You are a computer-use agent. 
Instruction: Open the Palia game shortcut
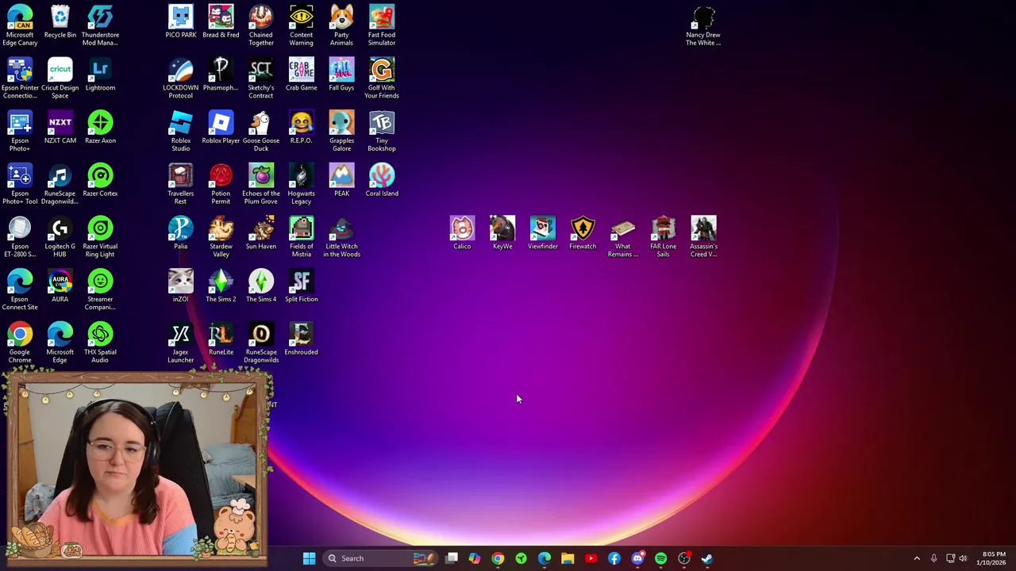(181, 234)
